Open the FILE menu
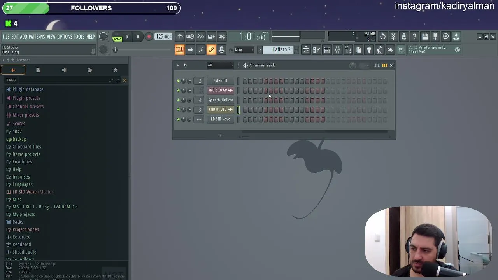The height and width of the screenshot is (280, 498). [6, 37]
